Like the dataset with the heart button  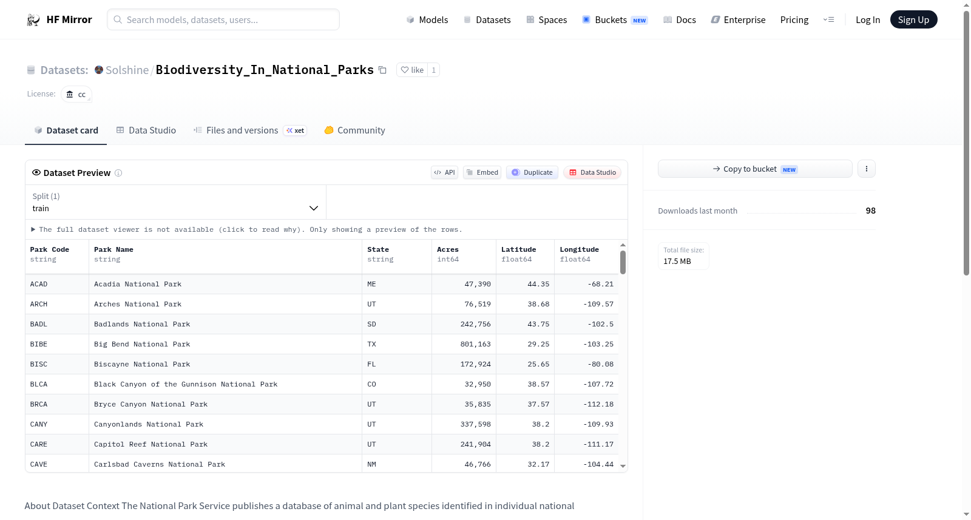(x=412, y=70)
